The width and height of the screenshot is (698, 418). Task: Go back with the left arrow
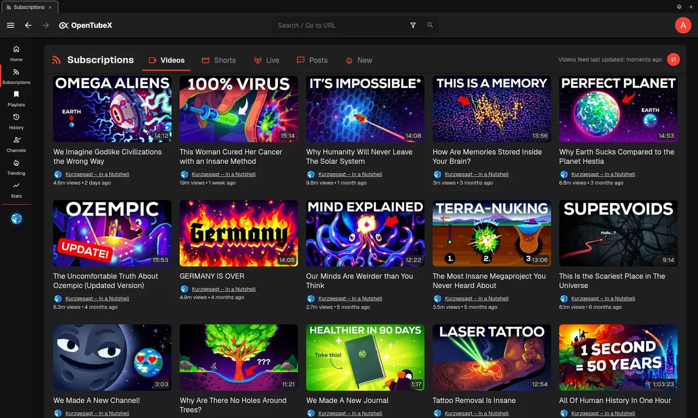point(28,26)
